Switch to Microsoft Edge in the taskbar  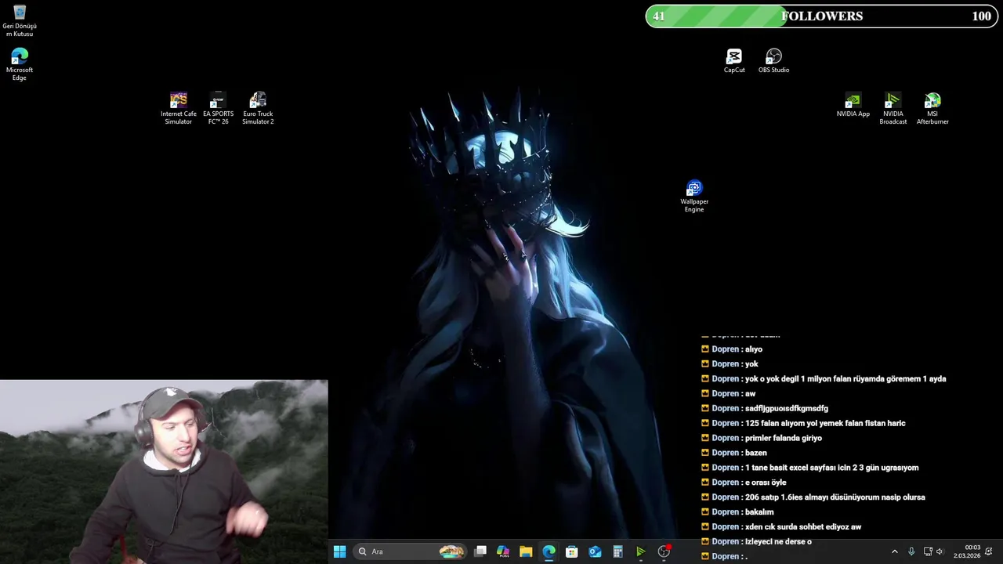coord(549,551)
